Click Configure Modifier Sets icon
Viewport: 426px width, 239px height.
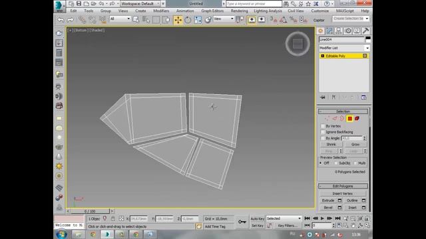point(364,98)
